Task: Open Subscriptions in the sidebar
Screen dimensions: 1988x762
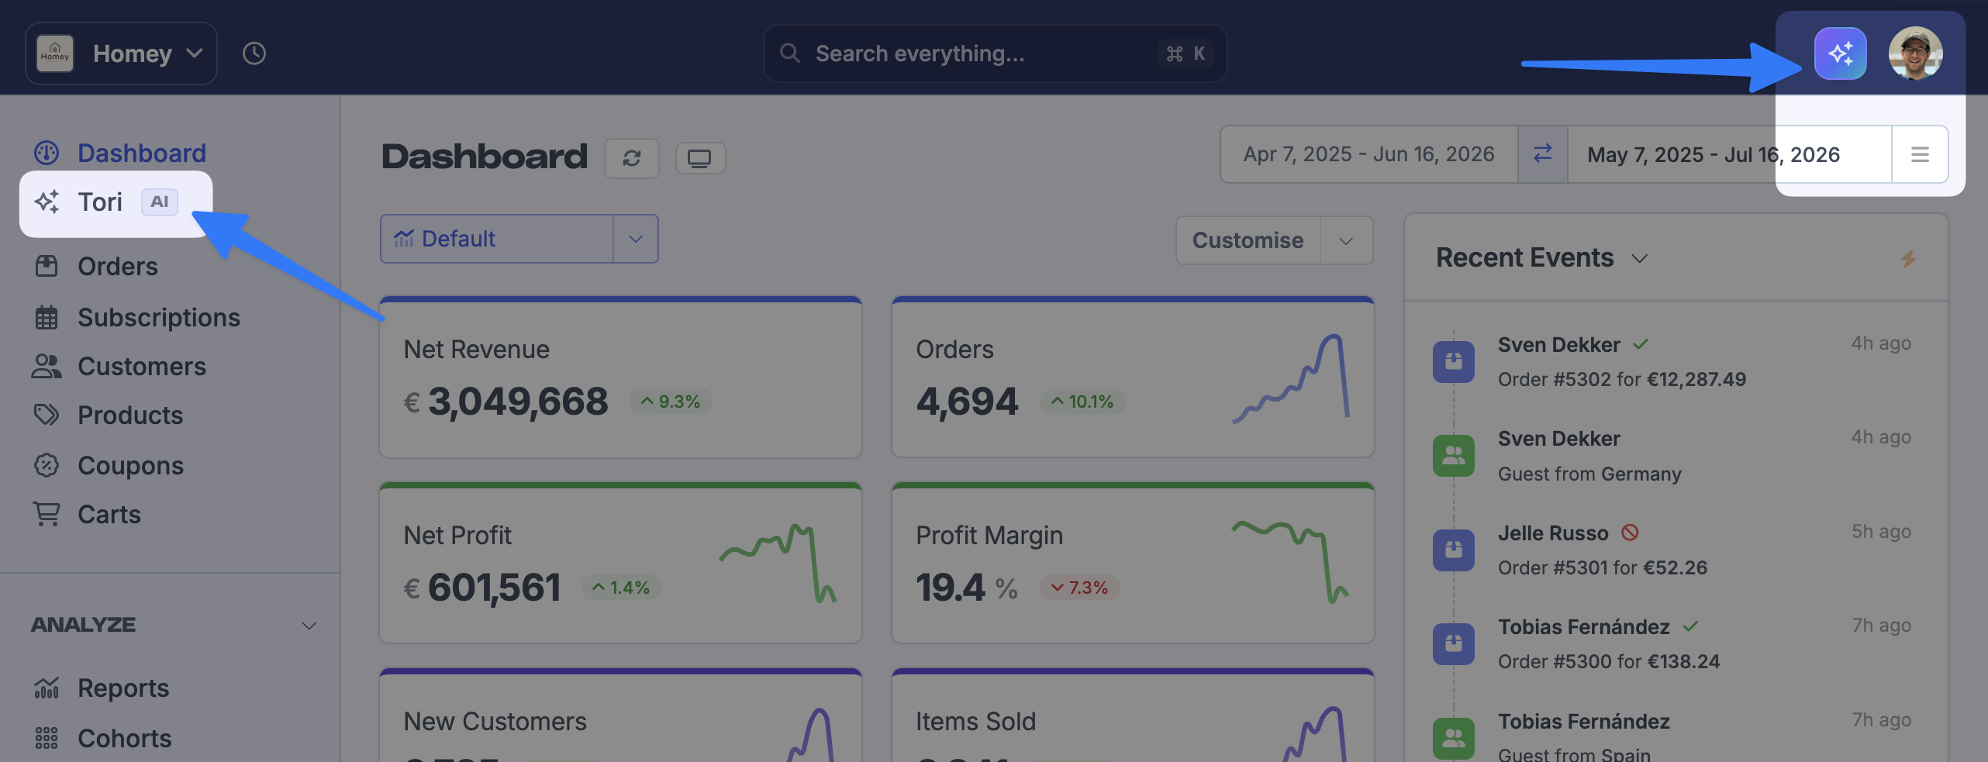Action: (137, 317)
